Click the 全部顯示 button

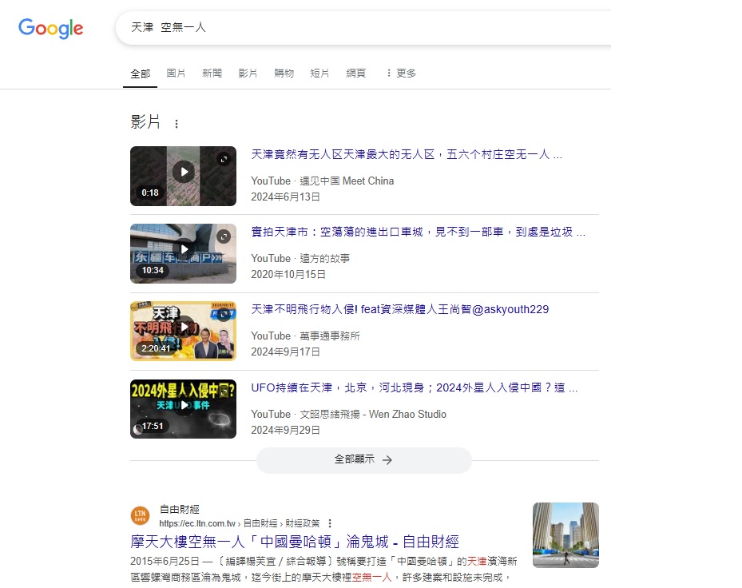364,459
